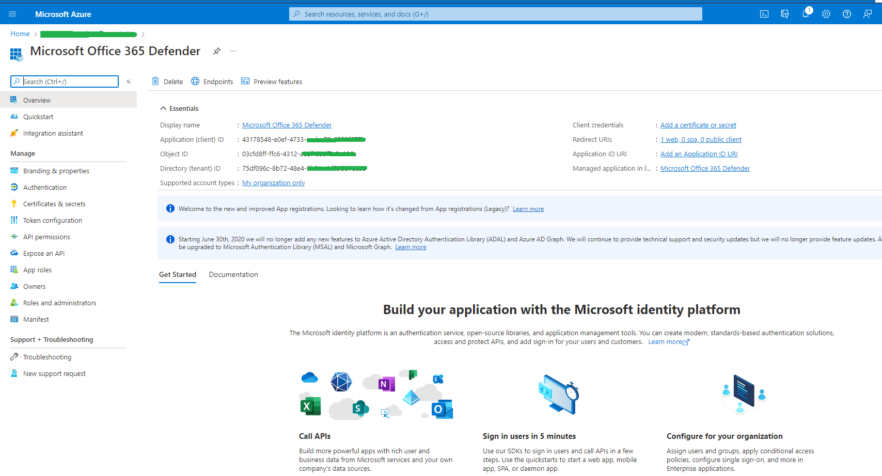Open Manifest text in the sidebar

pyautogui.click(x=36, y=319)
